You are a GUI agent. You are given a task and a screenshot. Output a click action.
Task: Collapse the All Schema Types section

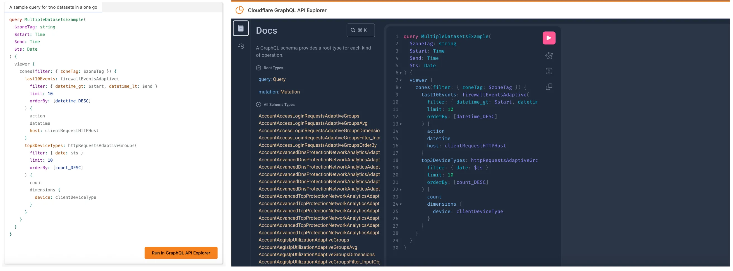coord(258,104)
